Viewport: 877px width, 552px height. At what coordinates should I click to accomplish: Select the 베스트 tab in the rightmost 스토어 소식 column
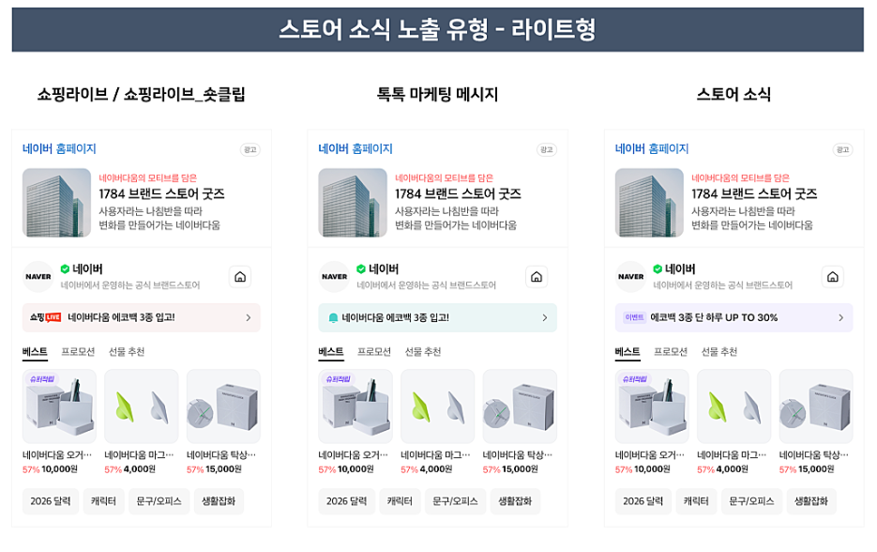pos(628,352)
